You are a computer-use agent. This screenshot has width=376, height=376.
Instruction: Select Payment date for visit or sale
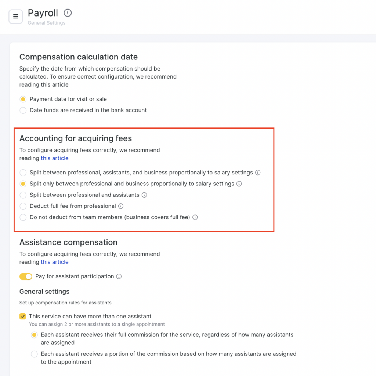23,99
